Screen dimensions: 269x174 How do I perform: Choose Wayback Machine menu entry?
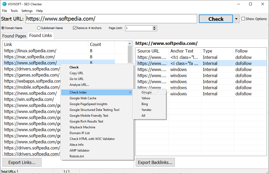(x=97, y=127)
